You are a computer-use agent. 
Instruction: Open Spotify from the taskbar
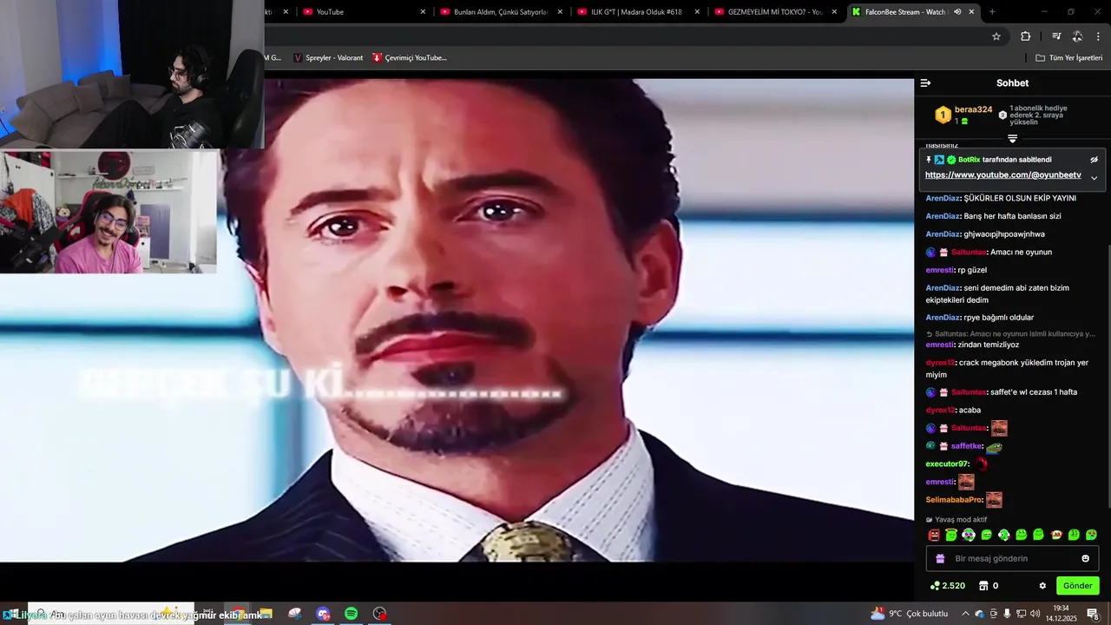(x=351, y=614)
